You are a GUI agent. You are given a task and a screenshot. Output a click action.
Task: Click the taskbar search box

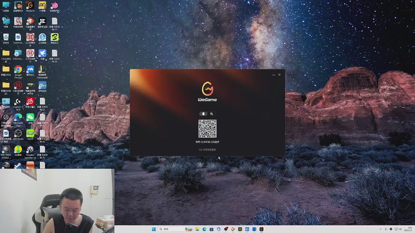172,229
